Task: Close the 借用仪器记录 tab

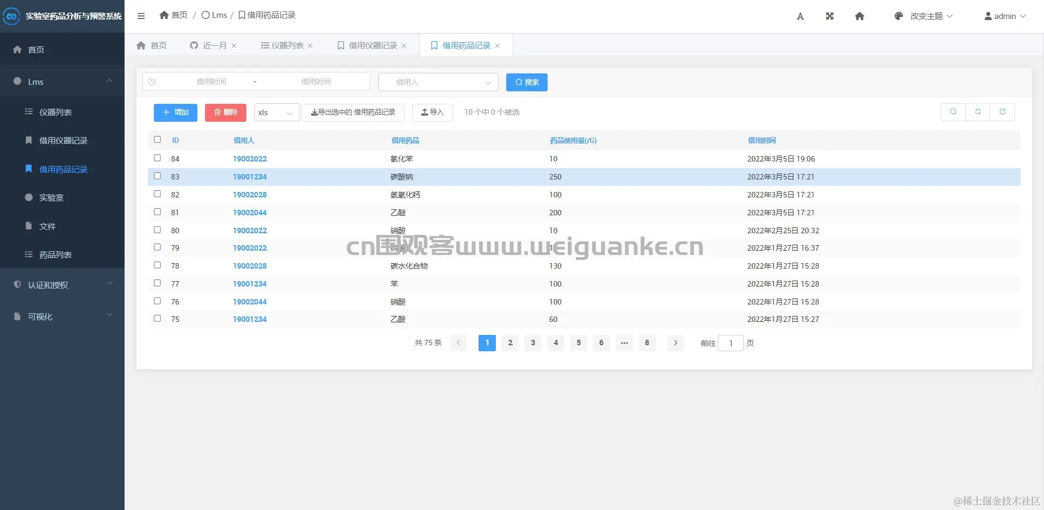Action: tap(403, 46)
